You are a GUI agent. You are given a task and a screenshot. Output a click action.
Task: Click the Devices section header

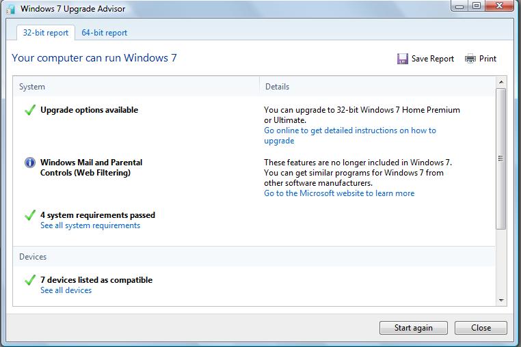33,257
